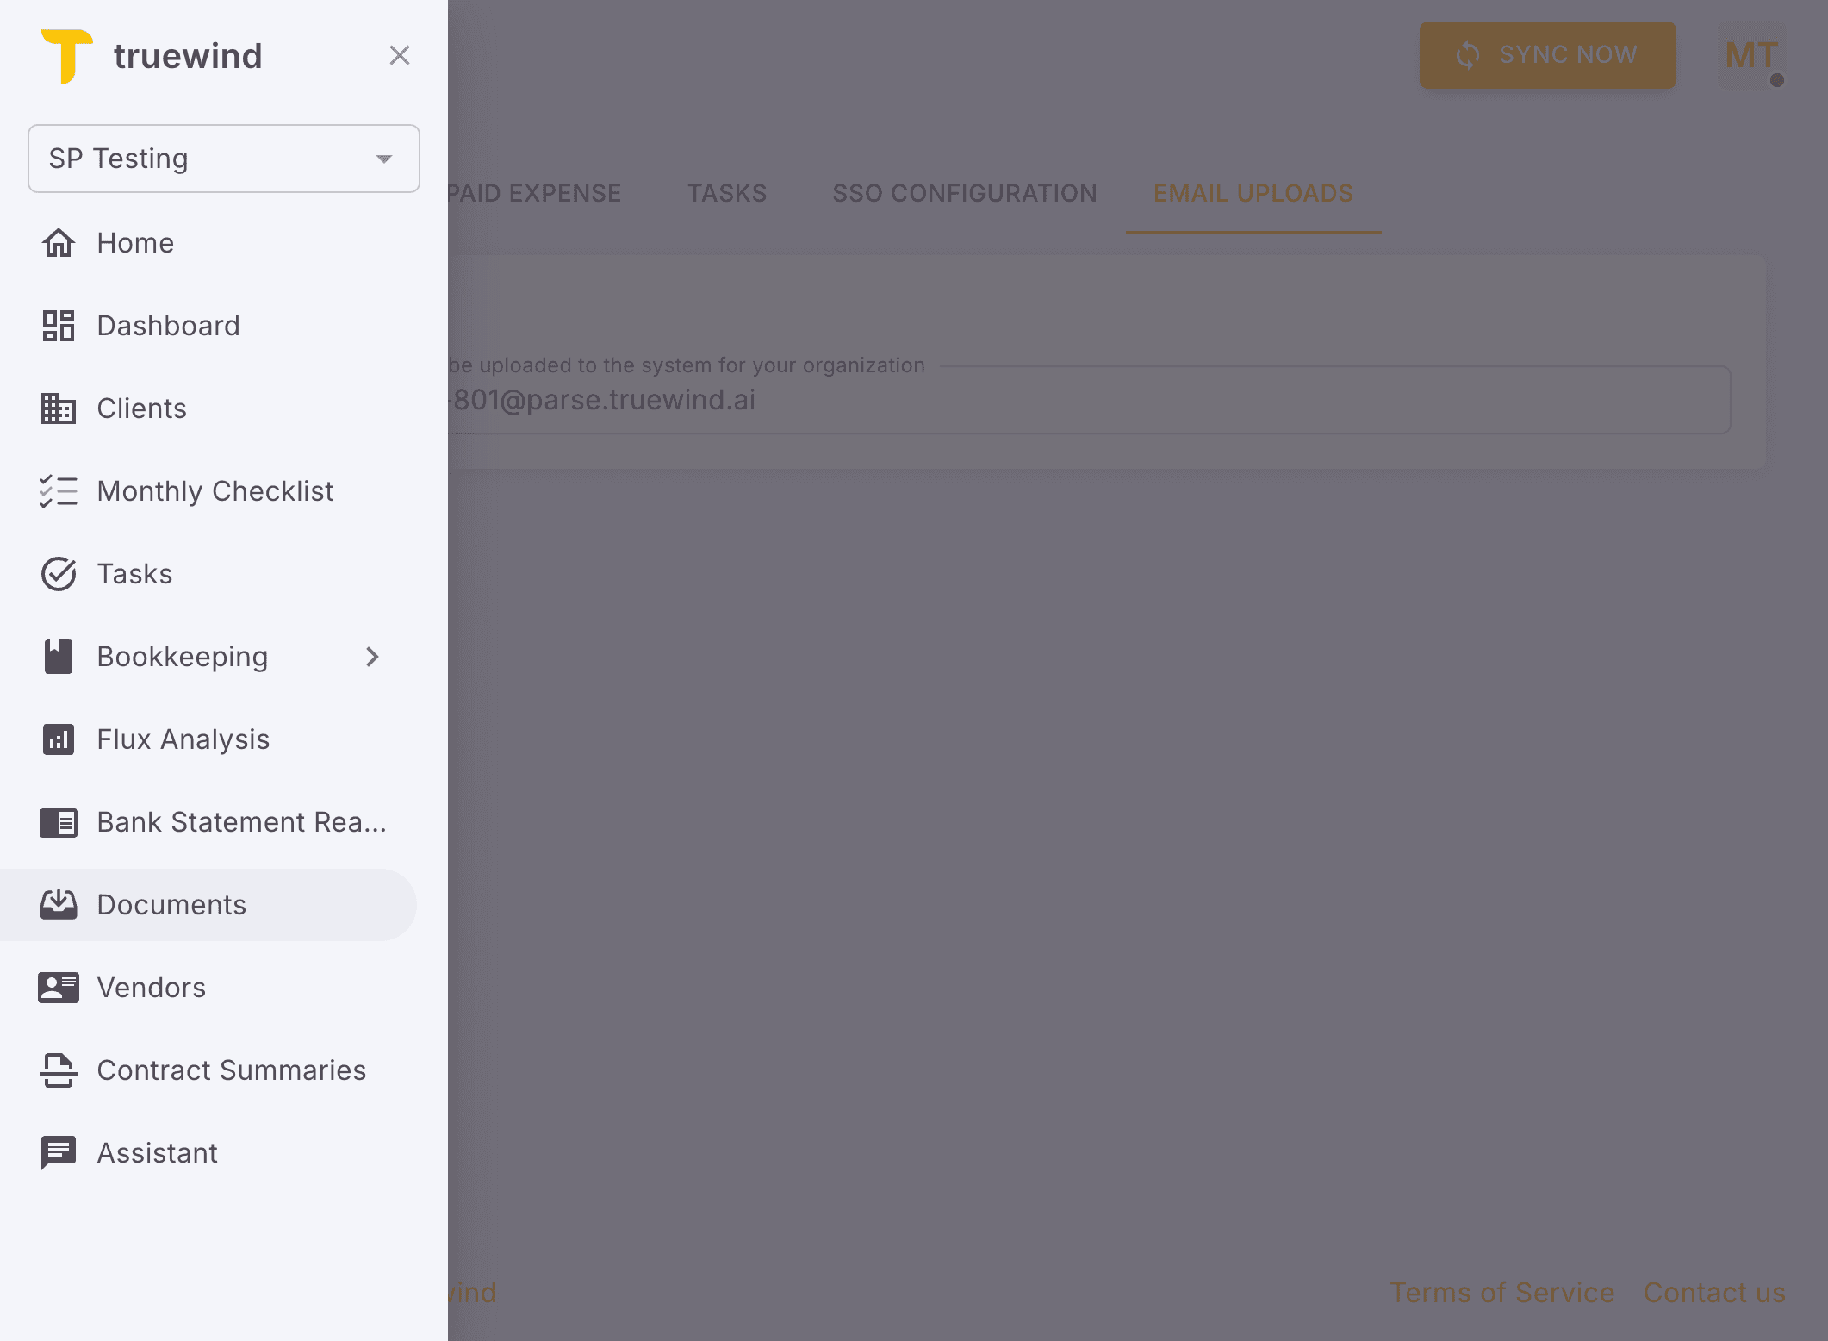The height and width of the screenshot is (1341, 1828).
Task: Open Flux Analysis via its chart icon
Action: pos(59,739)
